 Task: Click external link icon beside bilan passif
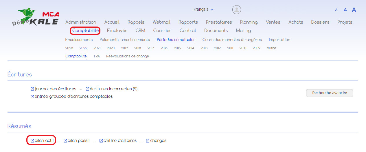(x=65, y=140)
